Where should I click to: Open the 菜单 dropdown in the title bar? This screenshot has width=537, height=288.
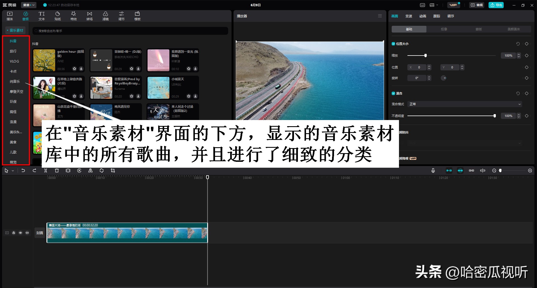point(29,5)
